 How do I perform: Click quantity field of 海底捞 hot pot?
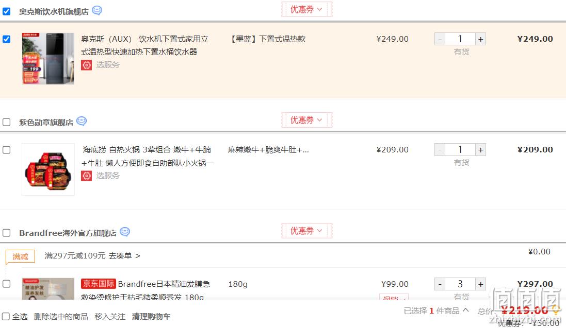(460, 149)
